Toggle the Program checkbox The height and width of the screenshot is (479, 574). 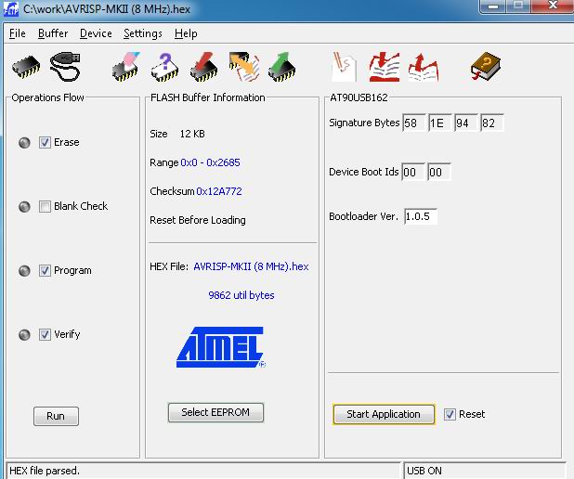[45, 271]
